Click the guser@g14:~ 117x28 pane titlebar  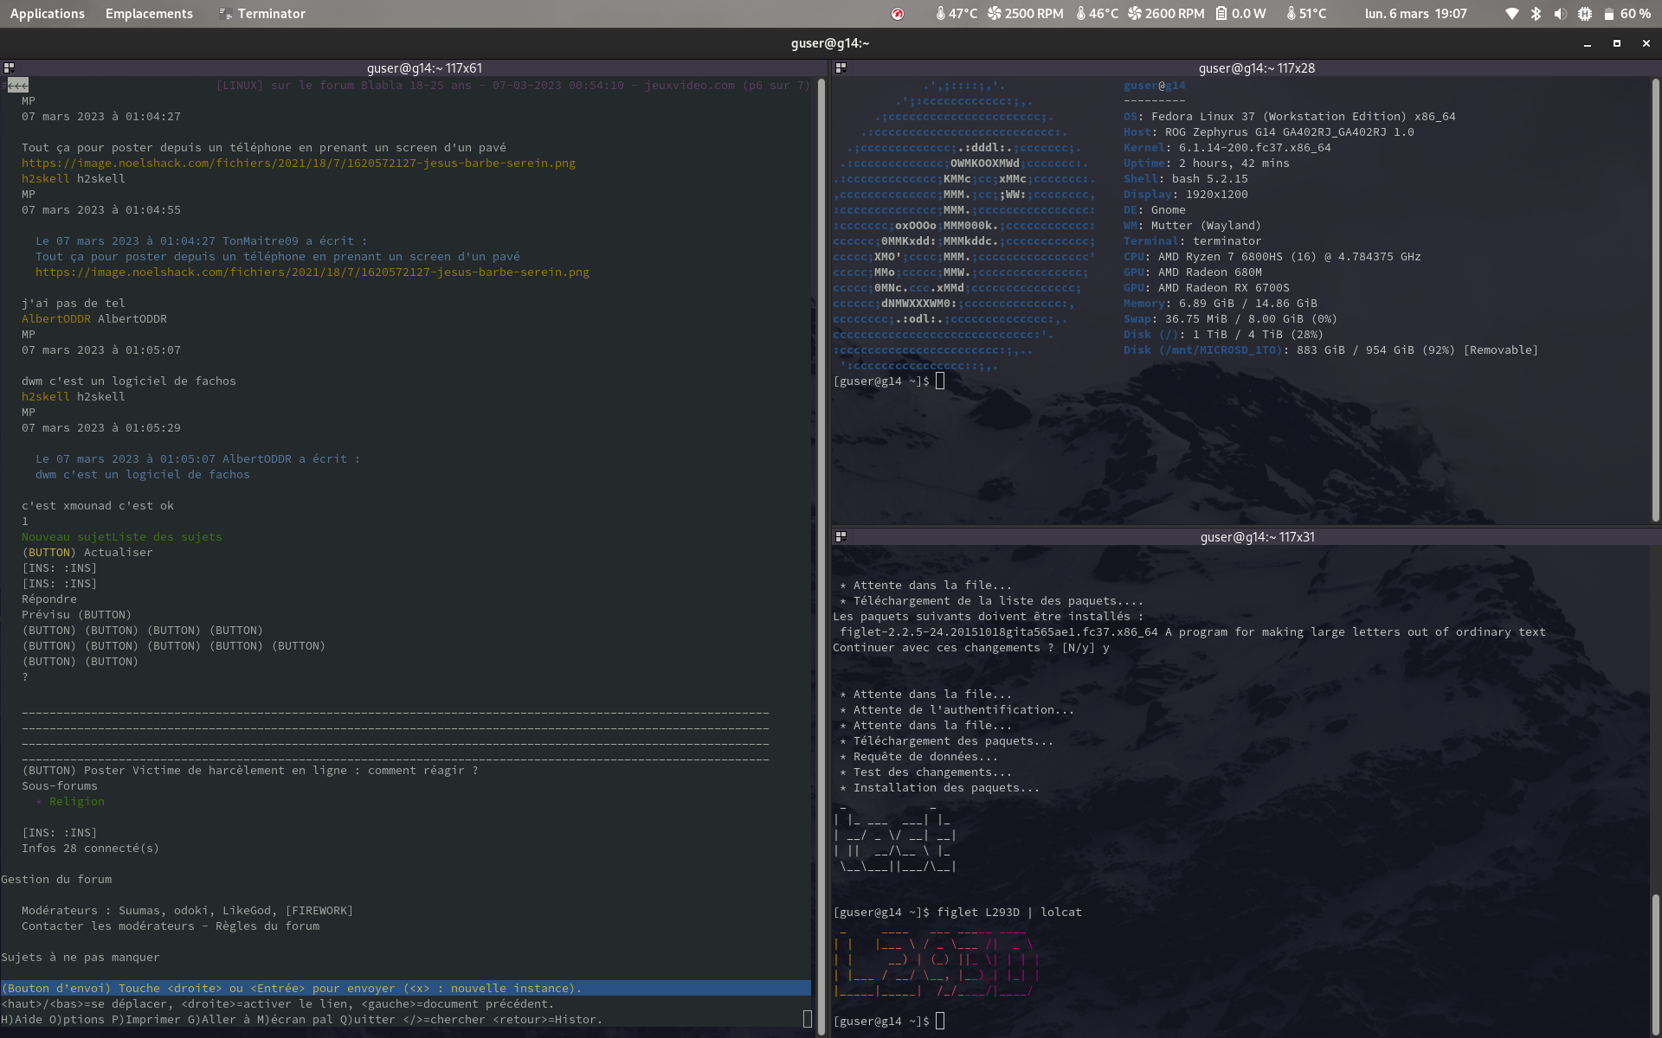pyautogui.click(x=1246, y=68)
